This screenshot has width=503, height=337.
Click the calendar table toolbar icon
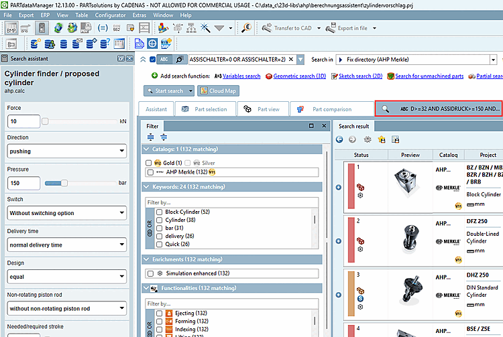click(119, 44)
